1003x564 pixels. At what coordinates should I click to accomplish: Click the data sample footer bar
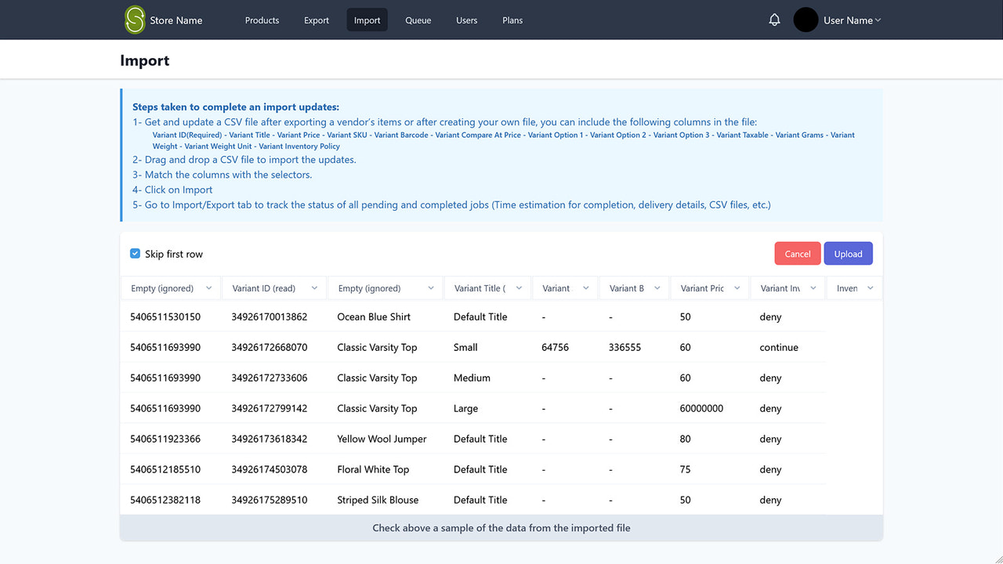coord(501,527)
